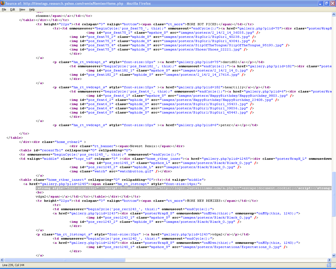
Task: Open the File menu
Action: click(x=4, y=9)
